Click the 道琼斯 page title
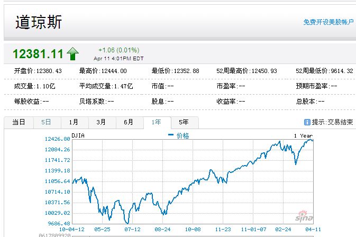The width and height of the screenshot is (356, 237). pos(39,22)
